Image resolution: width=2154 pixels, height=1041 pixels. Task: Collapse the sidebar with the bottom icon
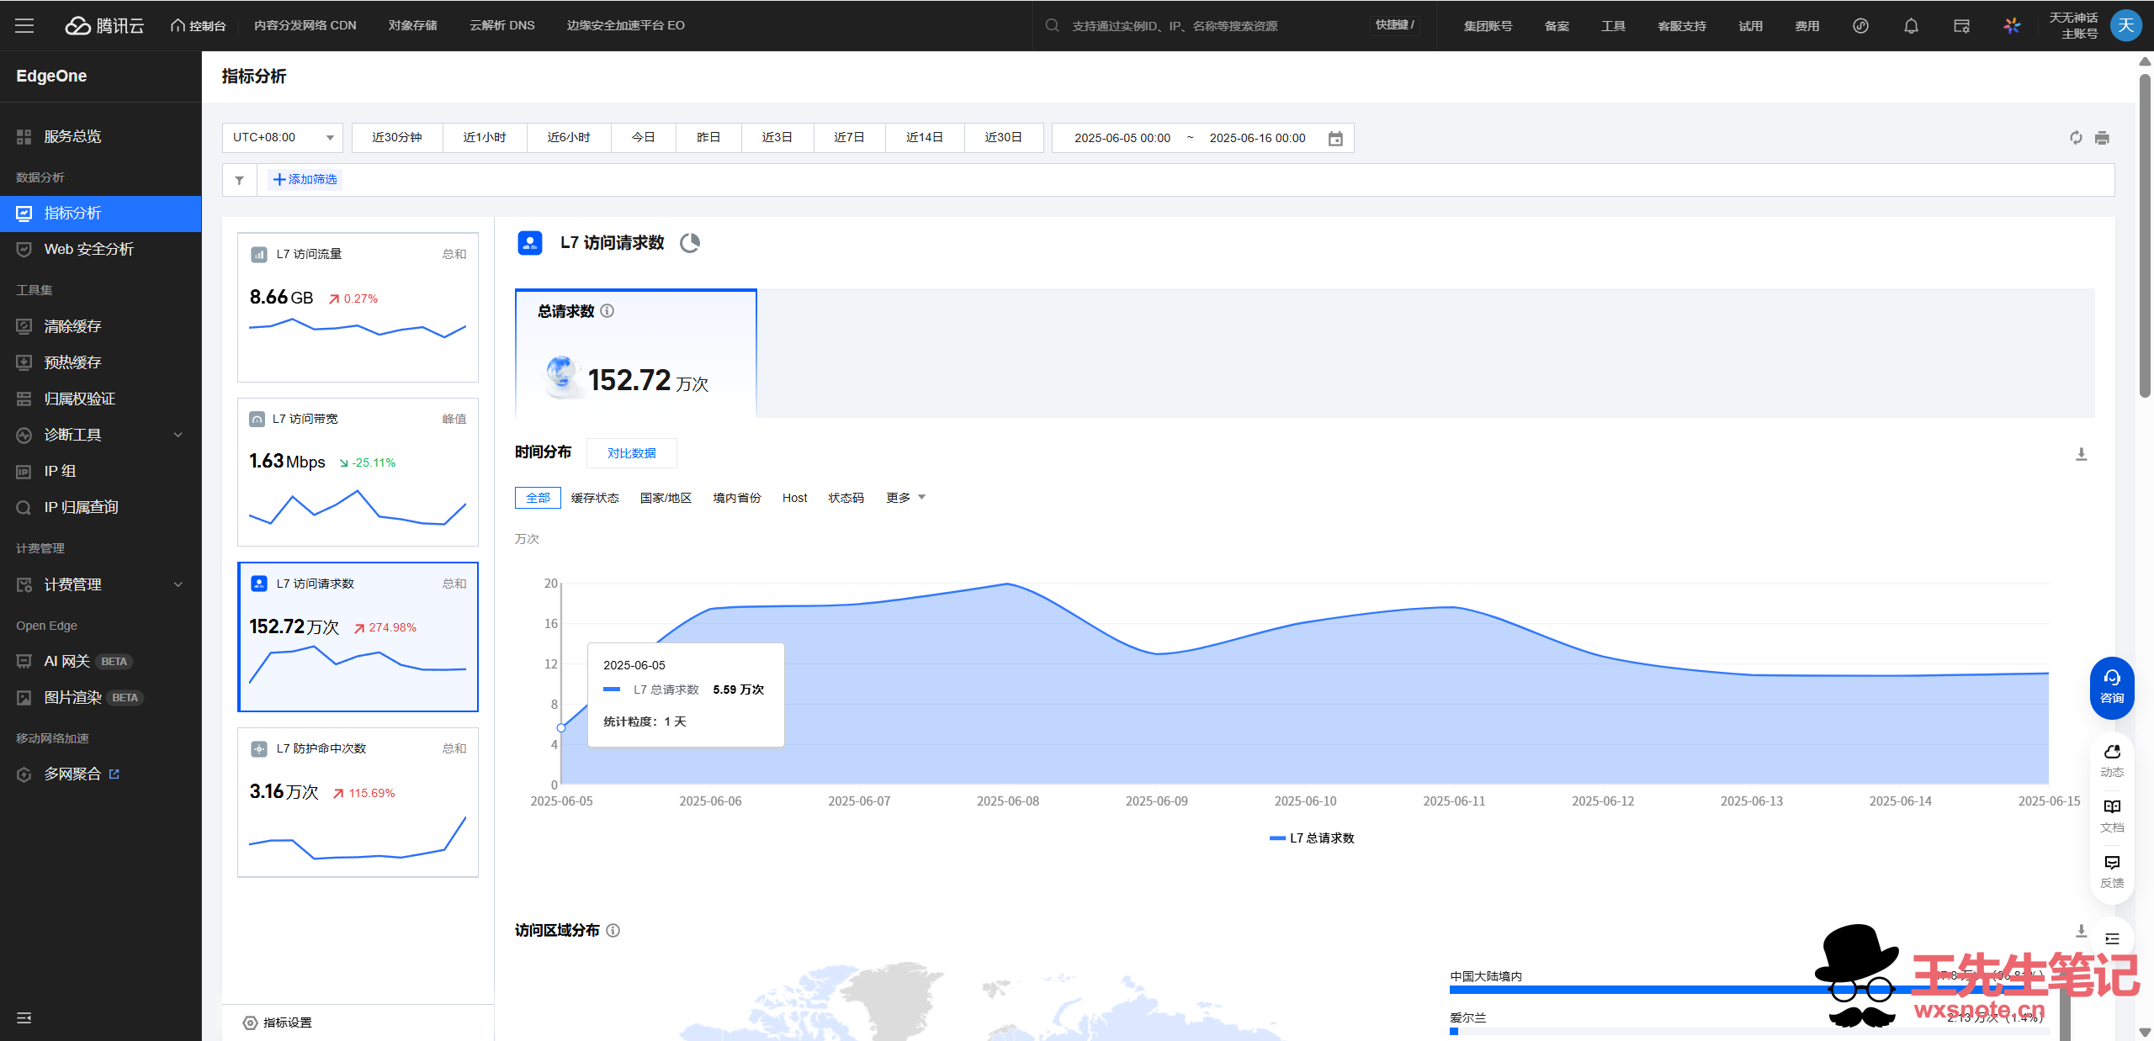pyautogui.click(x=24, y=1017)
